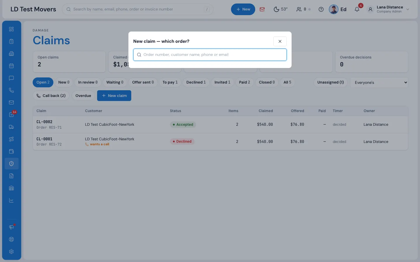420x262 pixels.
Task: Click the New button in header
Action: coord(243,9)
